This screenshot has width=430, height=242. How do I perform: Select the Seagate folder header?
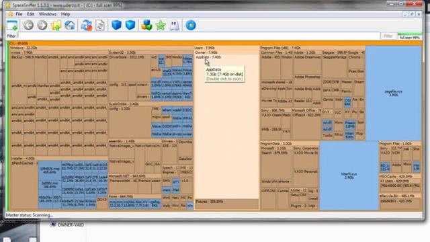(335, 52)
